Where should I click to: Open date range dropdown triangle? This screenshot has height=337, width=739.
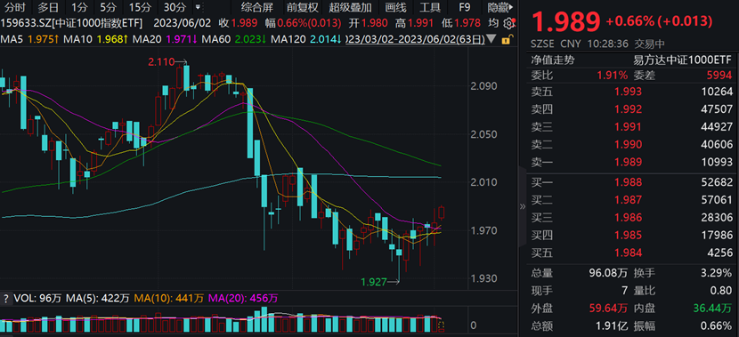492,39
